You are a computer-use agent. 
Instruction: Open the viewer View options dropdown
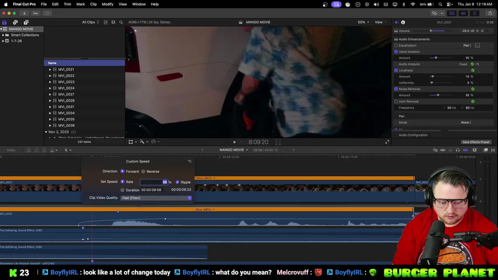point(380,22)
